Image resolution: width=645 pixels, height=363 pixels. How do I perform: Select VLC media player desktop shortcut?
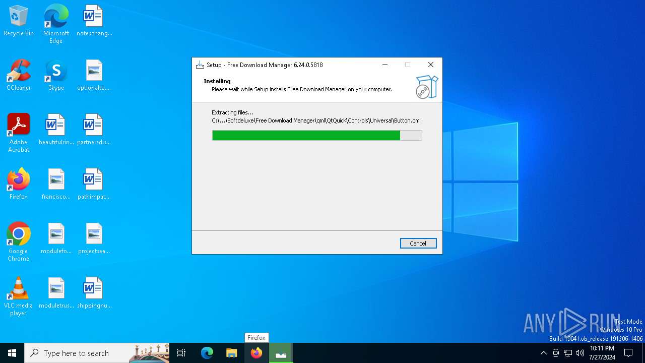tap(19, 296)
